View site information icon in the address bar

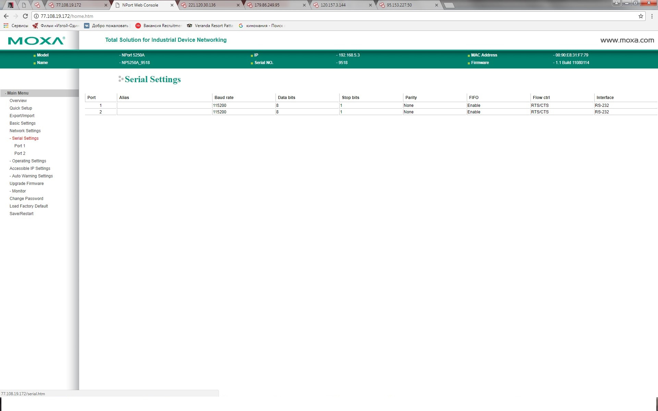[x=36, y=16]
